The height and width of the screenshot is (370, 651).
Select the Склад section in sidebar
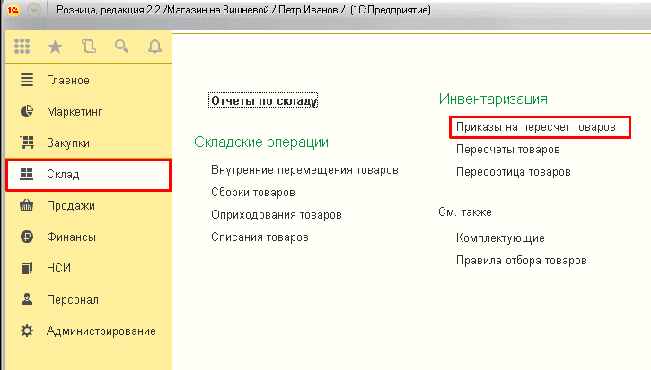click(63, 175)
